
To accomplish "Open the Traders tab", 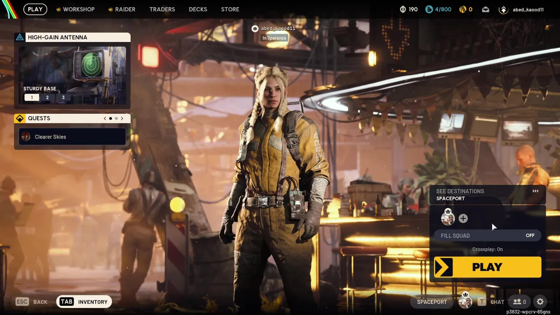I will pos(162,9).
